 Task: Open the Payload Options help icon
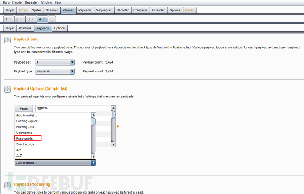click(7, 89)
